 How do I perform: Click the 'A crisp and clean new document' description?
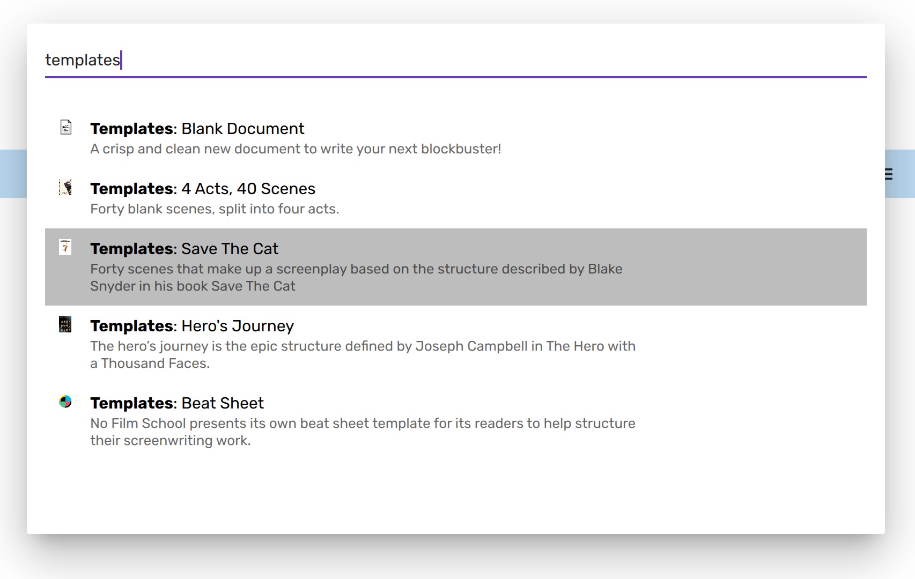pos(295,149)
